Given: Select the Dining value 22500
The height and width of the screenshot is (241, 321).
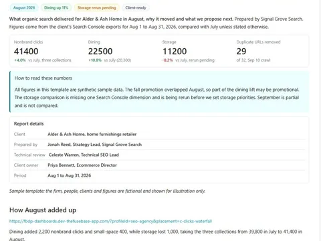Looking at the screenshot, I should click(x=100, y=52).
